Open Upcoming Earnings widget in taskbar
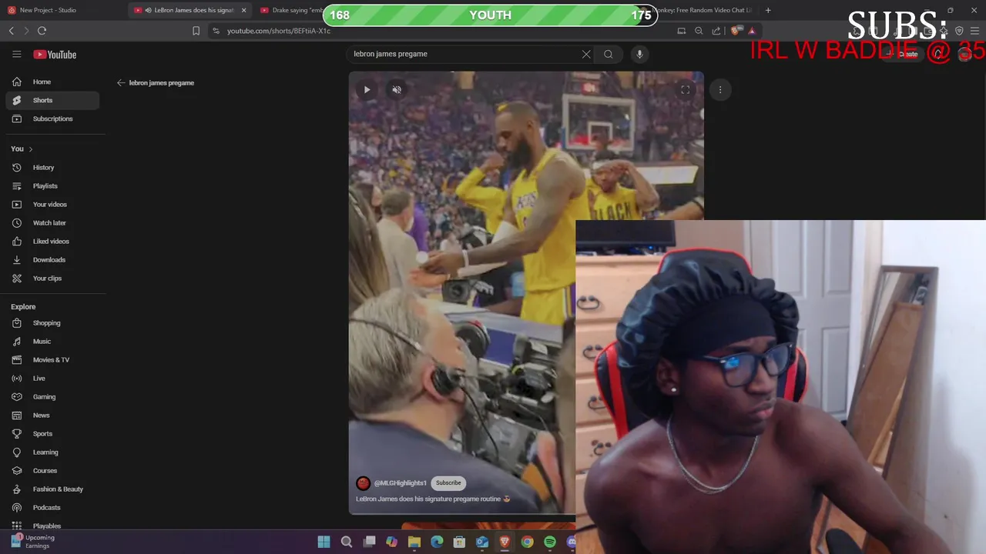Image resolution: width=986 pixels, height=554 pixels. point(32,542)
